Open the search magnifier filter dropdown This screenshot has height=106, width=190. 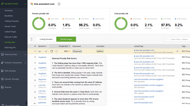(x=167, y=39)
